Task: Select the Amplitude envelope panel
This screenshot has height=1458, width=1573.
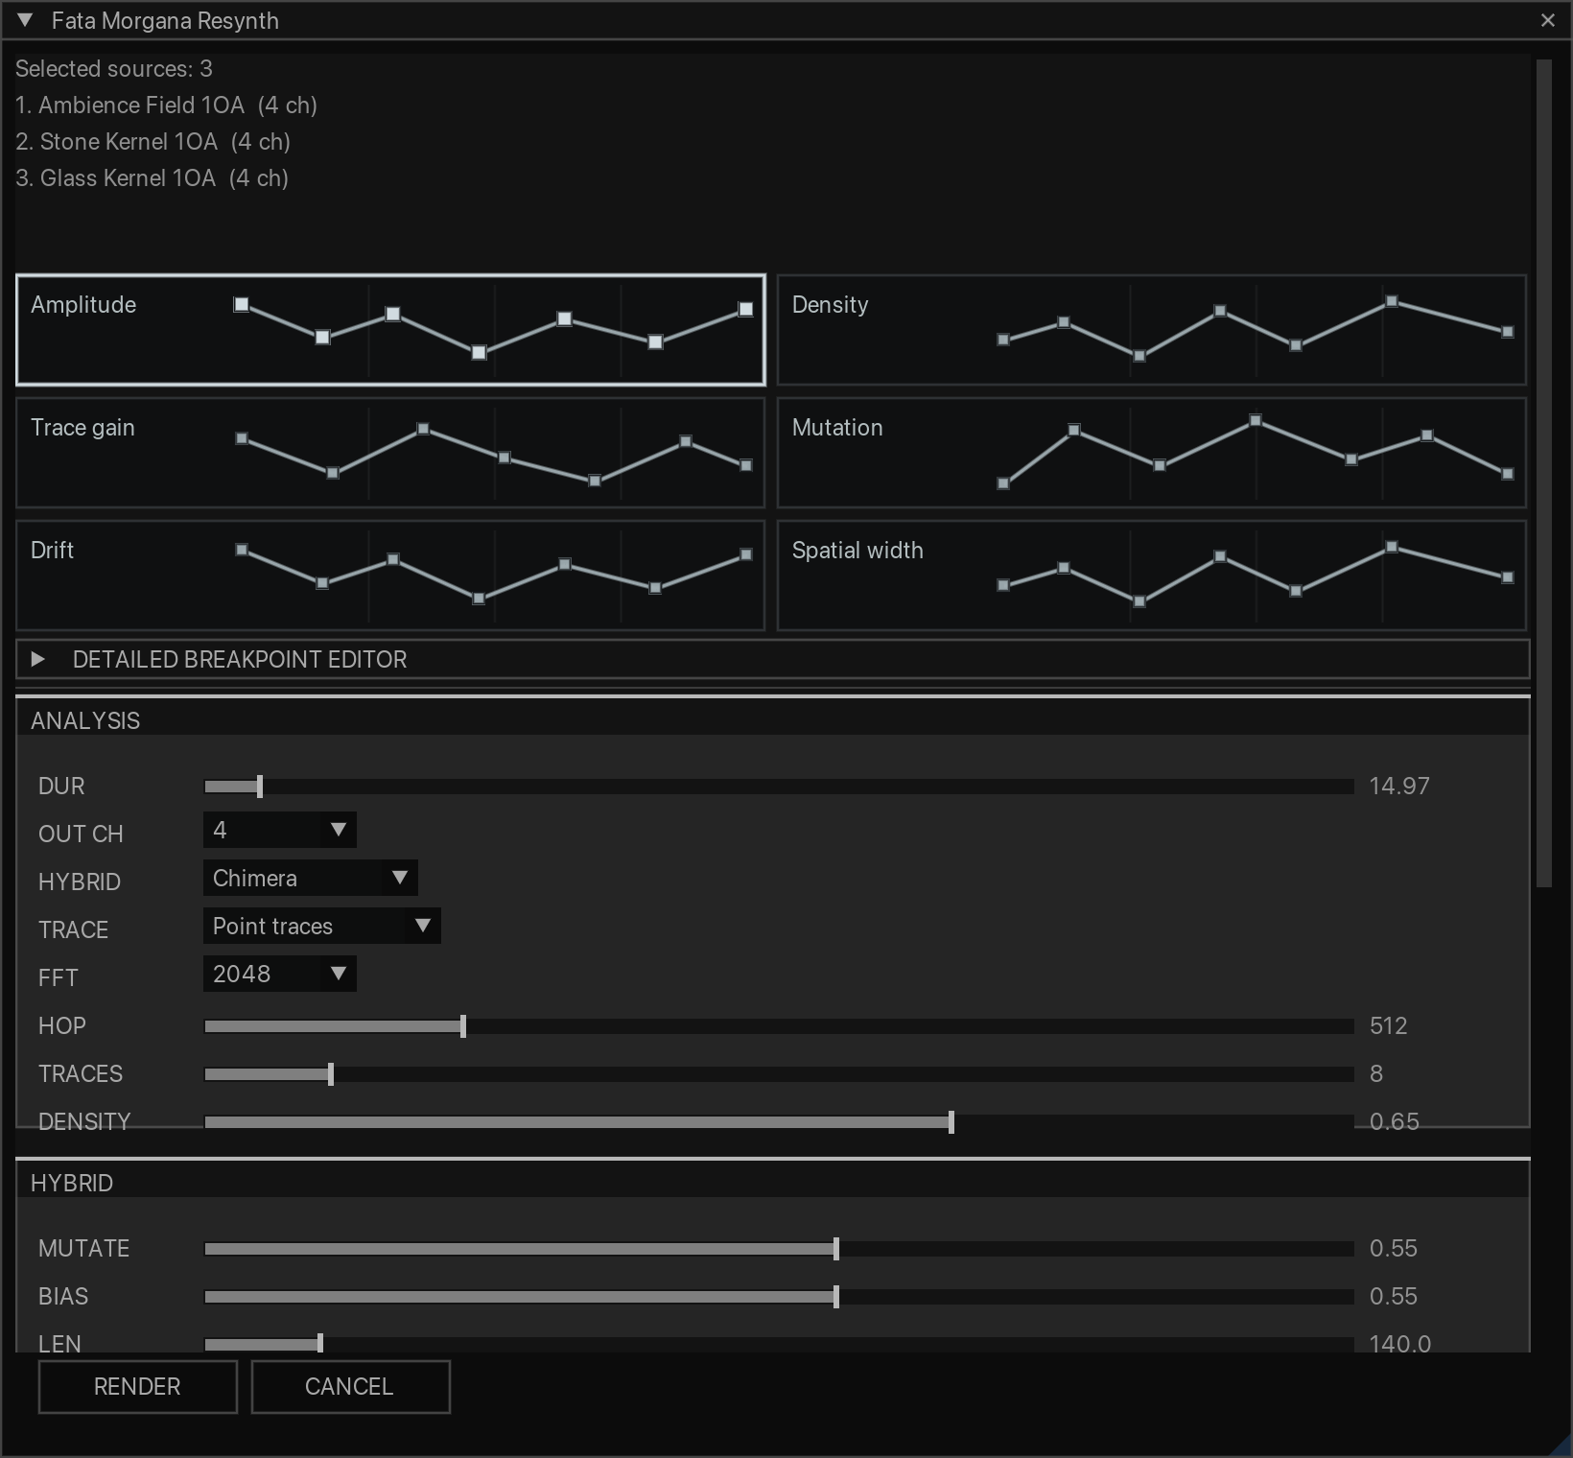Action: click(390, 330)
